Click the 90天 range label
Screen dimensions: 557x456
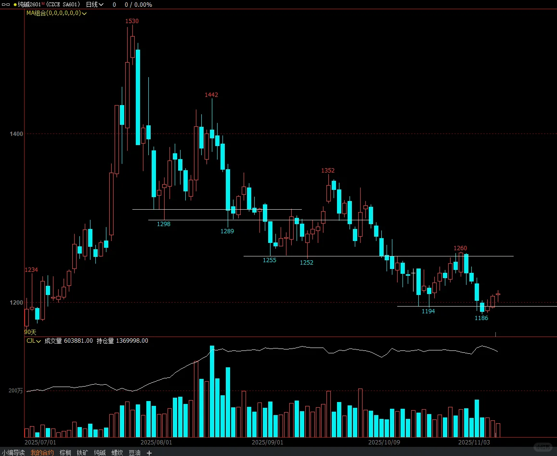(x=30, y=332)
